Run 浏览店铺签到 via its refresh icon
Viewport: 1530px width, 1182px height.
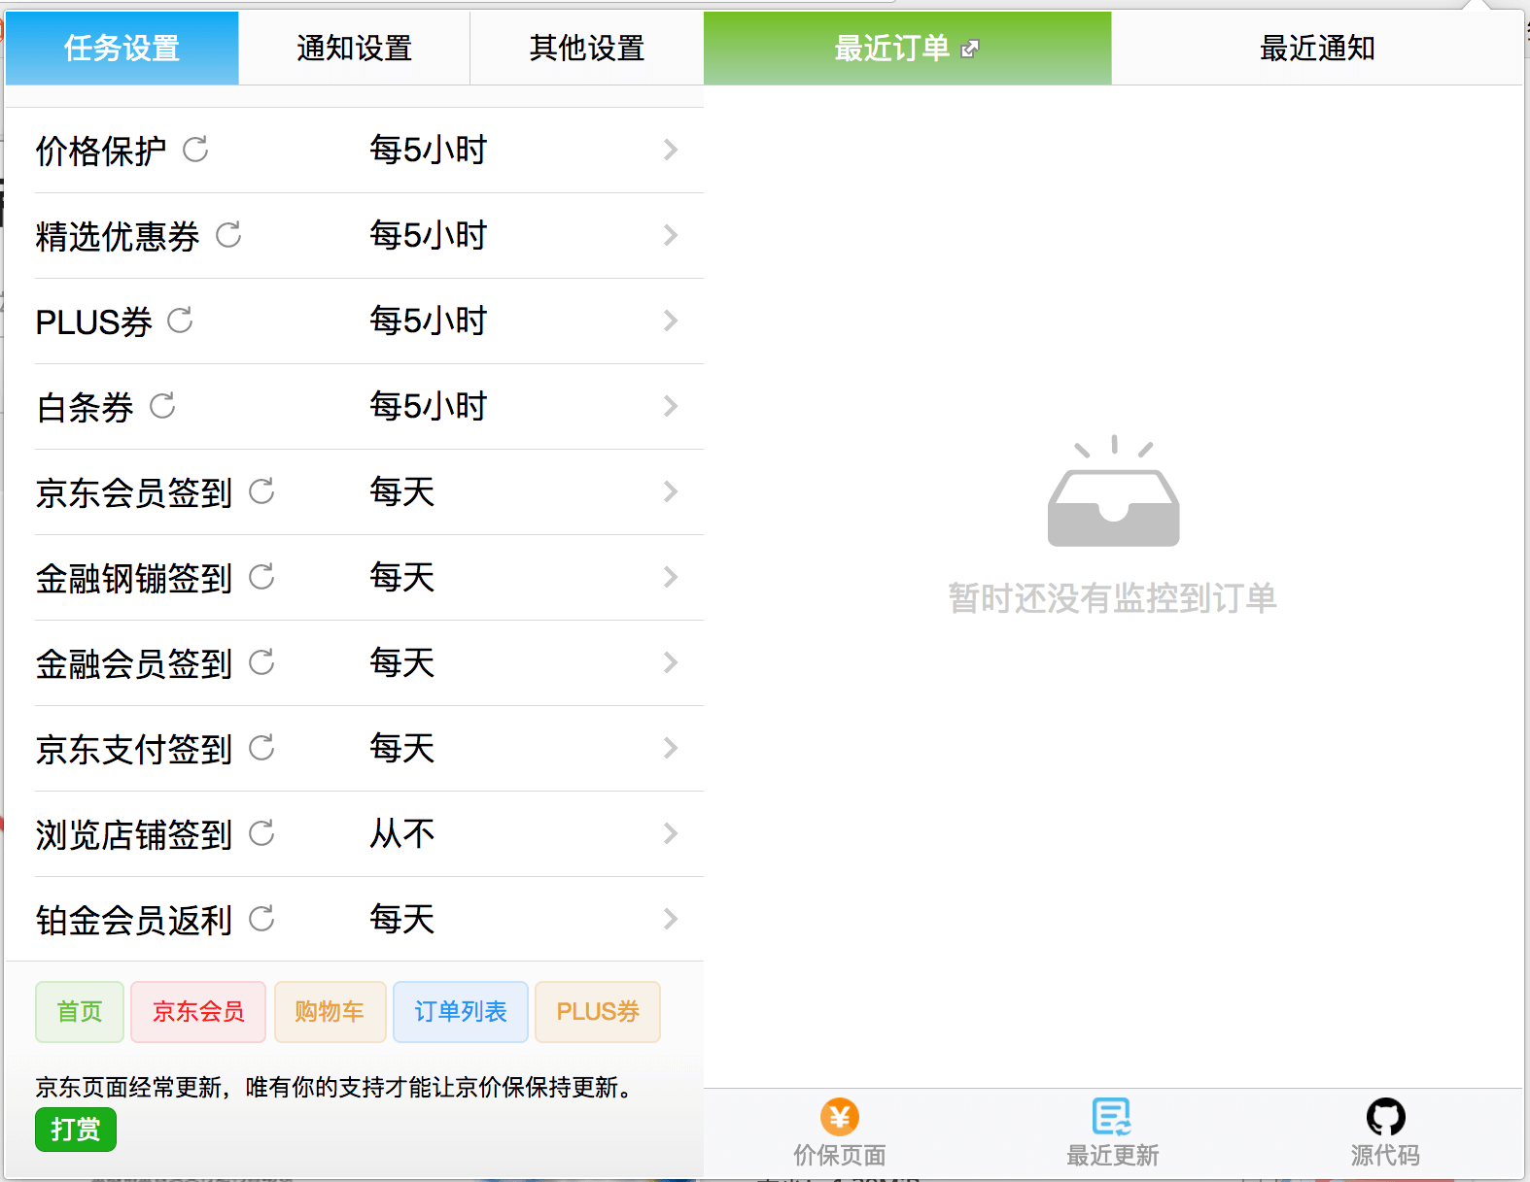261,833
